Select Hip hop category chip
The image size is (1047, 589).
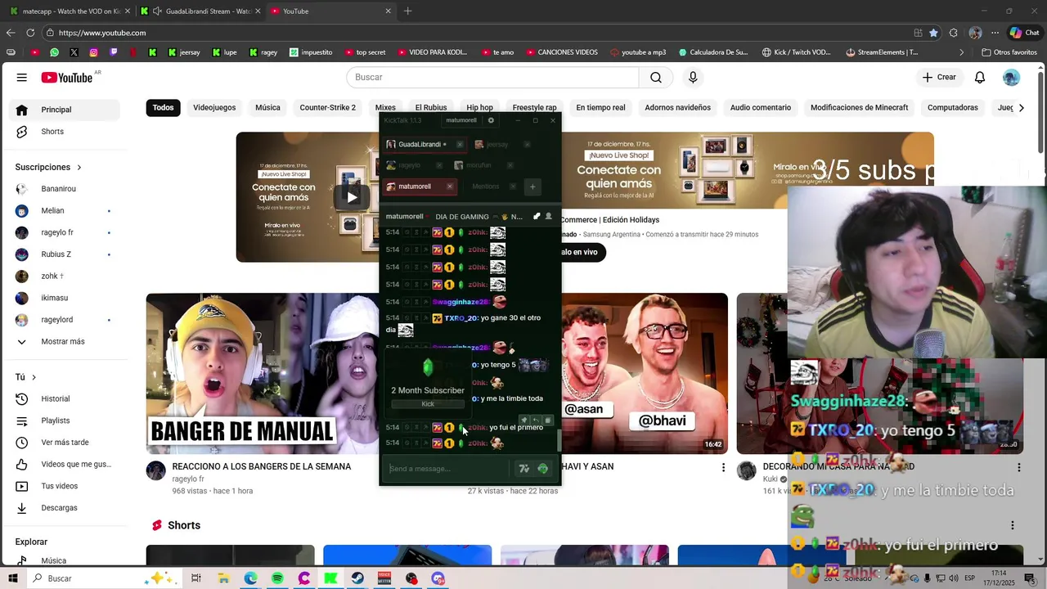(x=479, y=108)
